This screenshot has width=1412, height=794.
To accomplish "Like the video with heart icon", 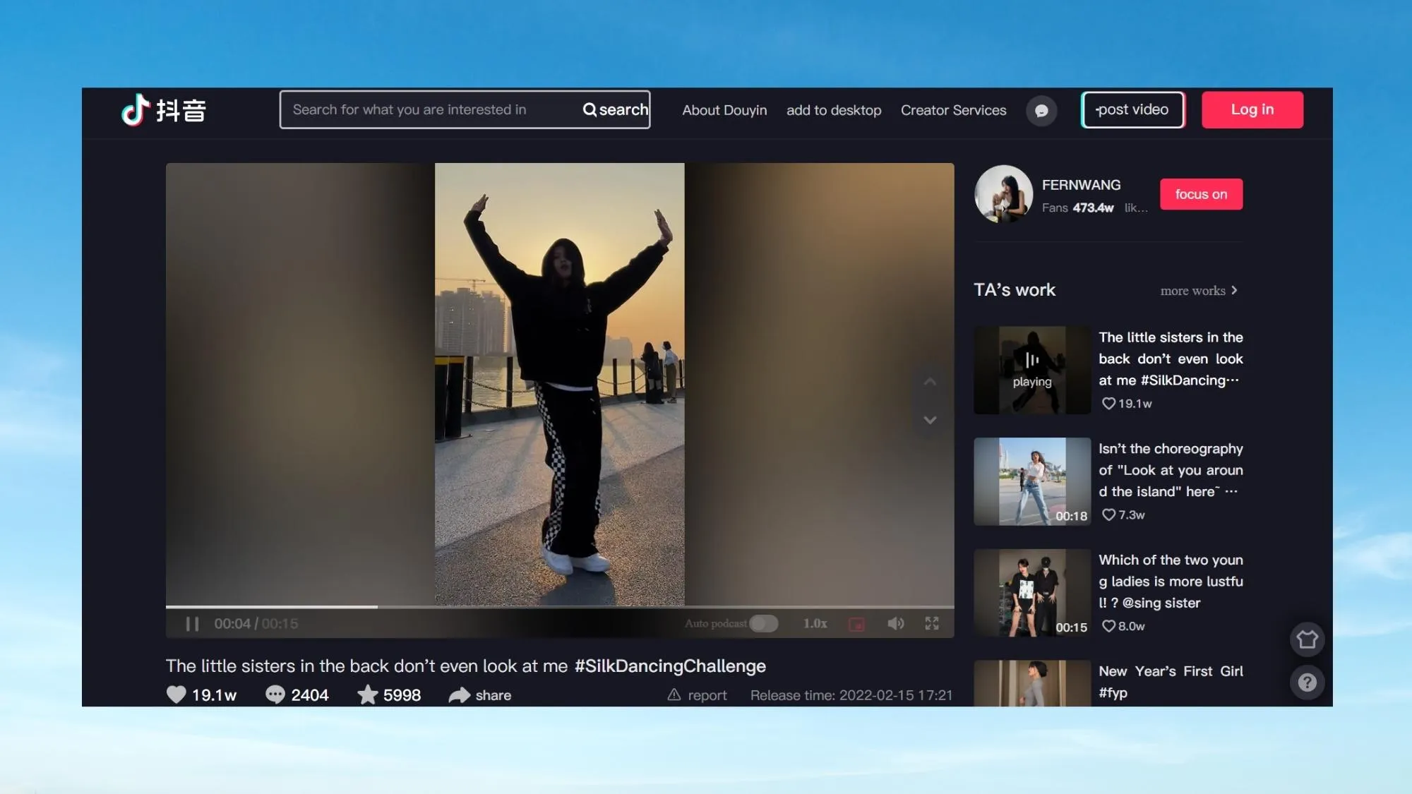I will coord(176,694).
